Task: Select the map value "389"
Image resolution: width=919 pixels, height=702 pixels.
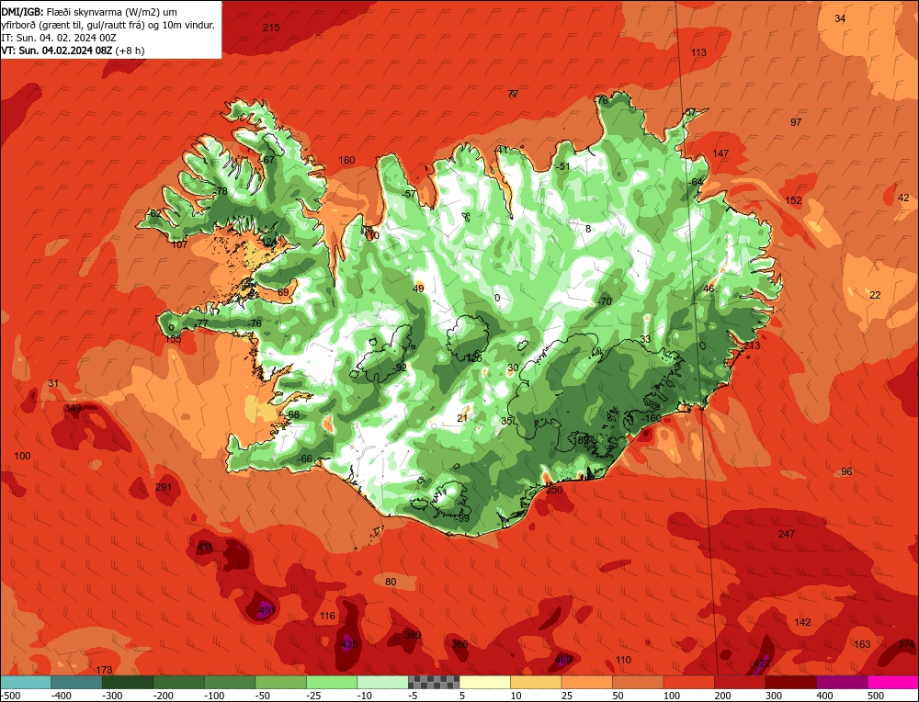Action: point(413,635)
